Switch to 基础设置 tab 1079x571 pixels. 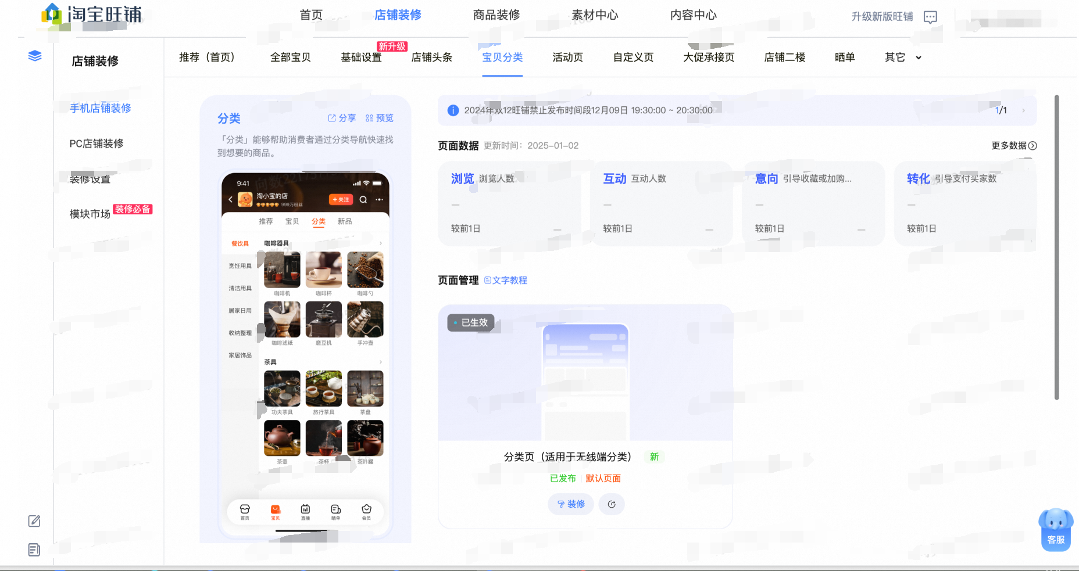[x=361, y=58]
